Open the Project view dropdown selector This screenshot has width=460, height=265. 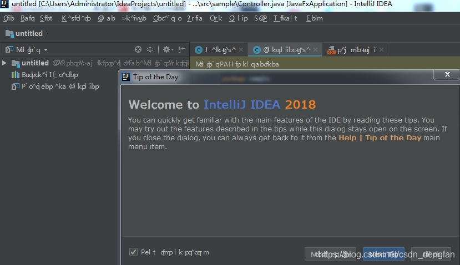pyautogui.click(x=32, y=50)
